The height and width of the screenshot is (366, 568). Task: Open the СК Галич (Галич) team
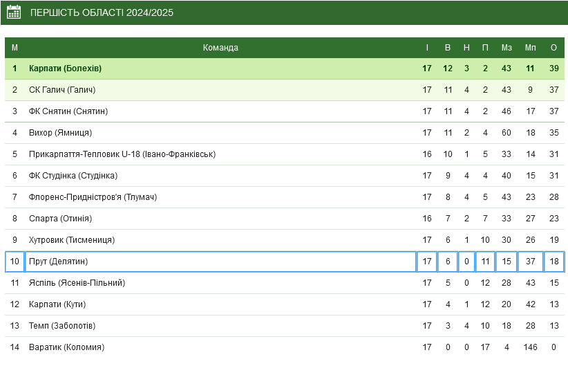[62, 89]
